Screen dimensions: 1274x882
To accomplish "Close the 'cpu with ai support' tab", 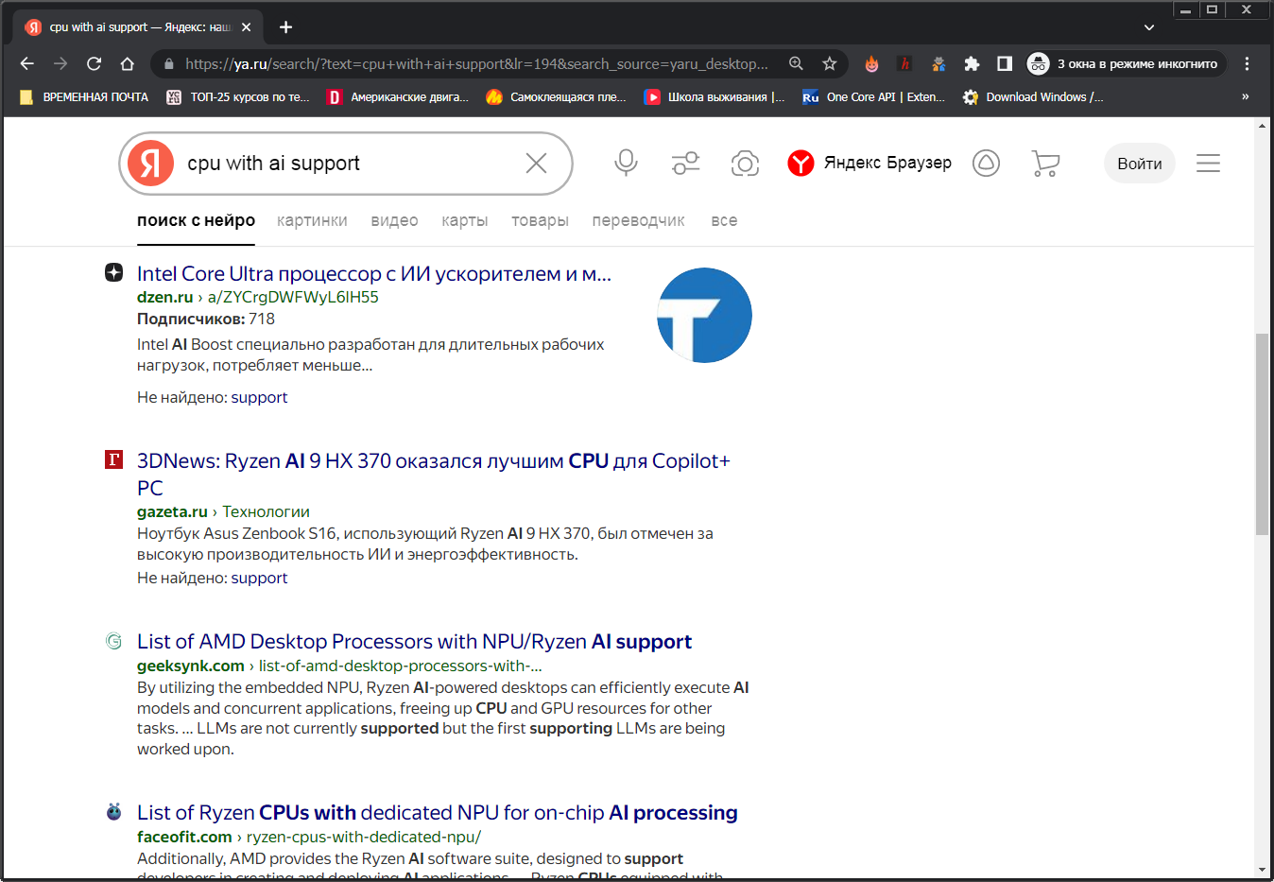I will point(246,27).
